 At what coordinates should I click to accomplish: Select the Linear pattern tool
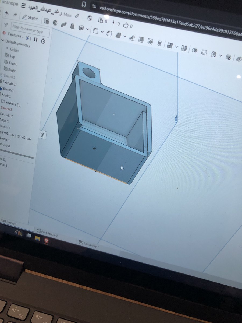pos(170,45)
